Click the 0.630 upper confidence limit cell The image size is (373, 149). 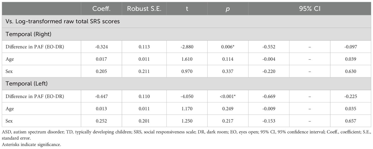350,71
